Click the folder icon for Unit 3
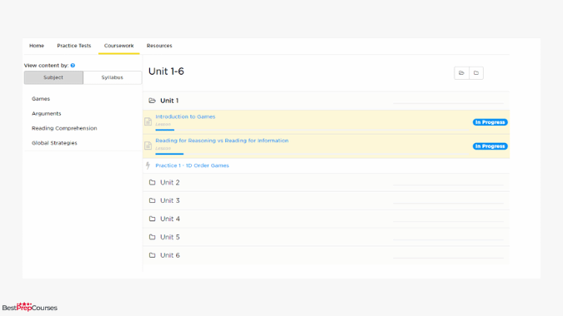 pyautogui.click(x=153, y=200)
